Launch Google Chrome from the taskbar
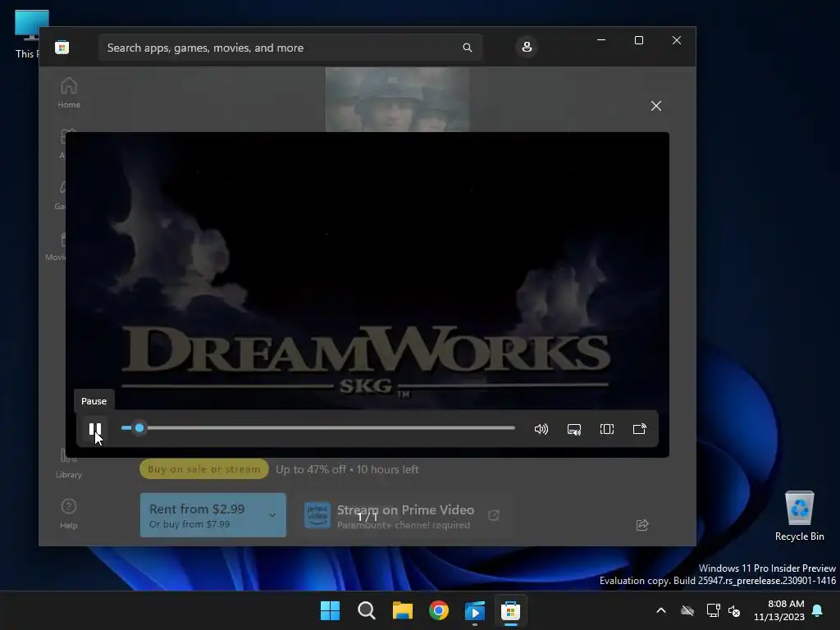840x630 pixels. pyautogui.click(x=439, y=610)
